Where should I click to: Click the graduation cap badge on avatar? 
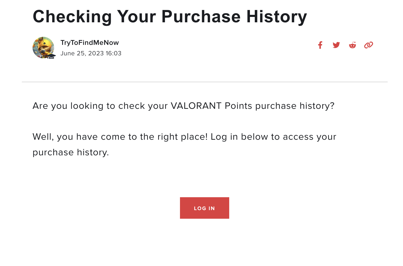point(51,56)
